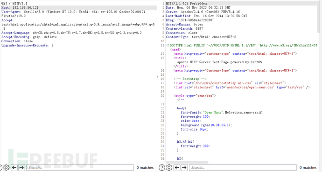322x172 pixels.
Task: Click the 'color:#ccc;' CSS line
Action: (191, 121)
